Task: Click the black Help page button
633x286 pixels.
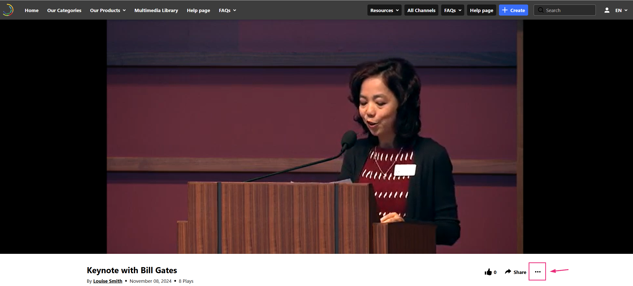Action: (481, 10)
